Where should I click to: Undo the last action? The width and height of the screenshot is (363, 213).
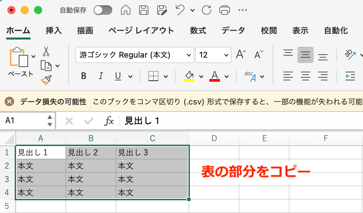179,10
